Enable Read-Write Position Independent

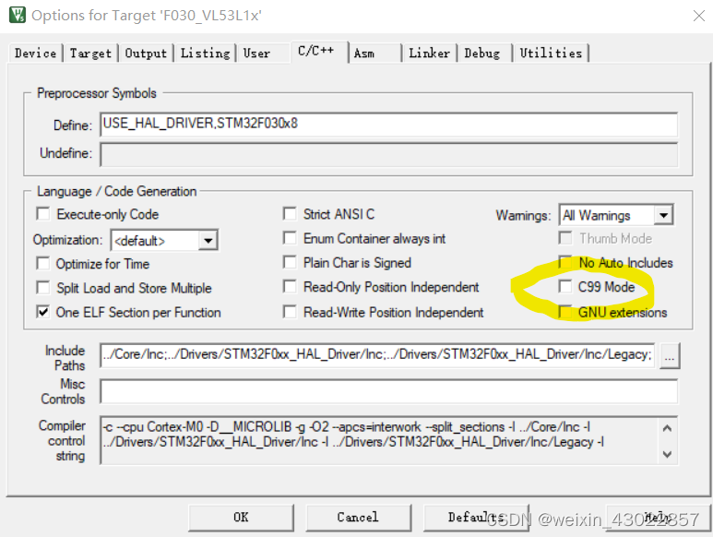(290, 312)
